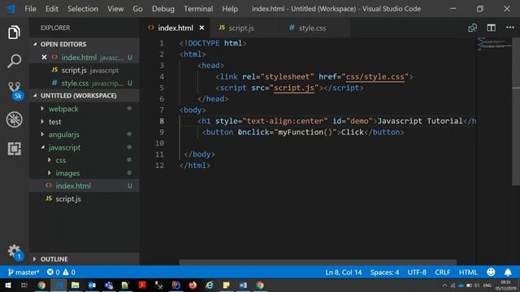Change the UTF-8 encoding setting
This screenshot has height=292, width=520.
point(417,273)
